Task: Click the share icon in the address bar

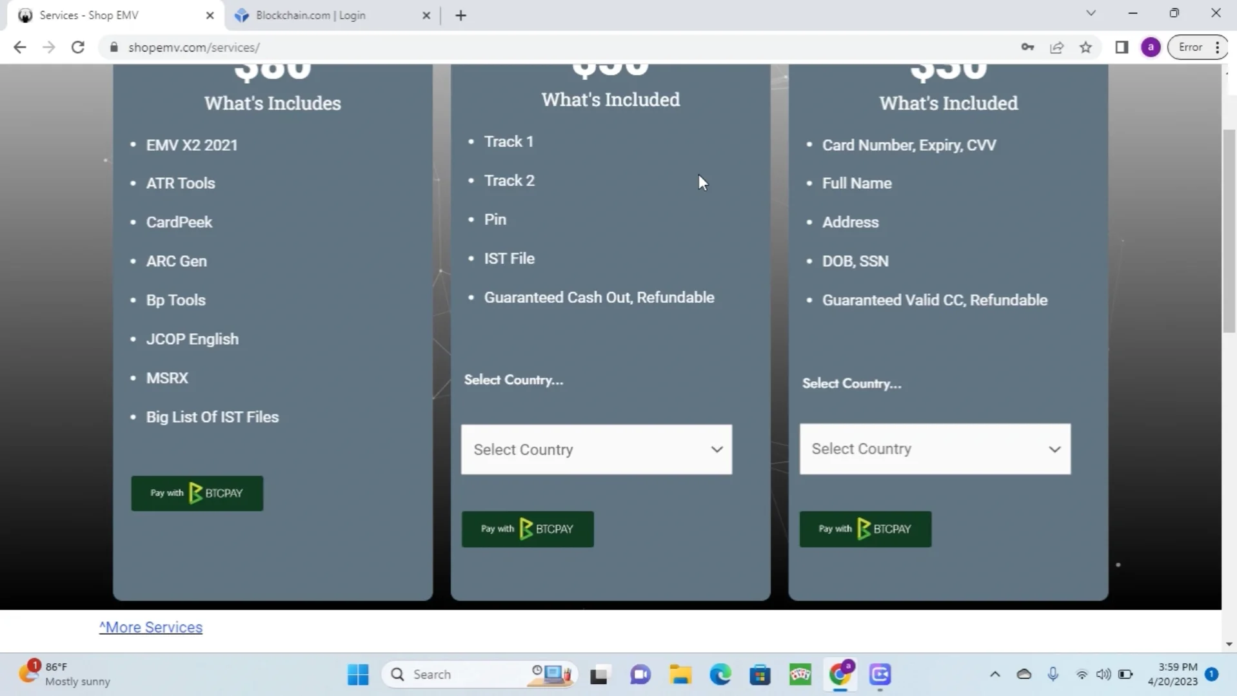Action: tap(1057, 47)
